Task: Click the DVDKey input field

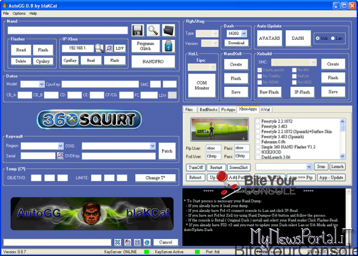Action: (x=119, y=156)
